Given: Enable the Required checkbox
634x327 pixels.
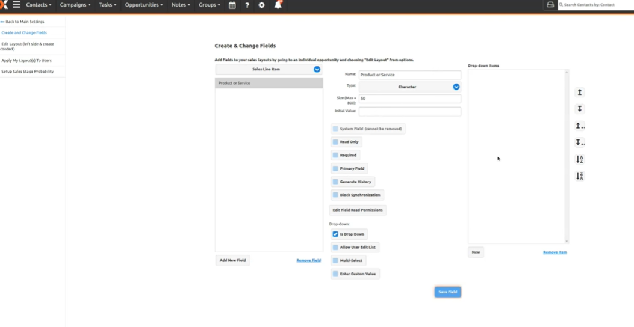Looking at the screenshot, I should 335,155.
